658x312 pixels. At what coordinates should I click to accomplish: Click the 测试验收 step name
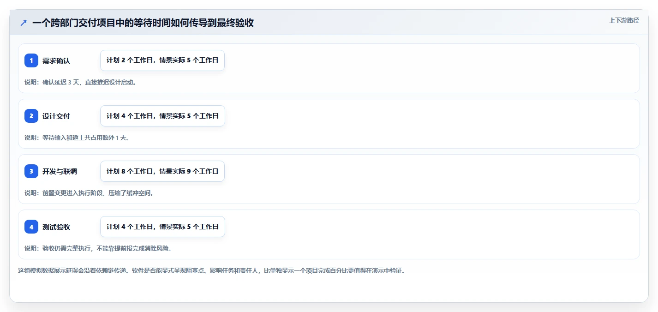(56, 227)
